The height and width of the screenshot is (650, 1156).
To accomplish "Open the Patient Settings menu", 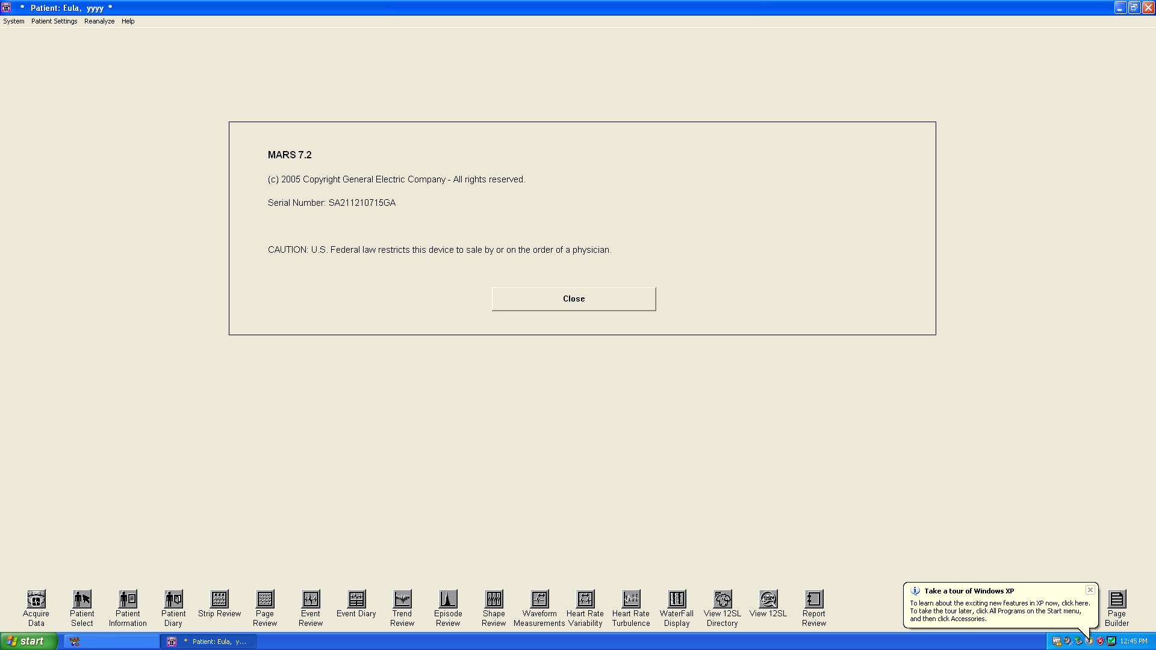I will click(x=53, y=20).
